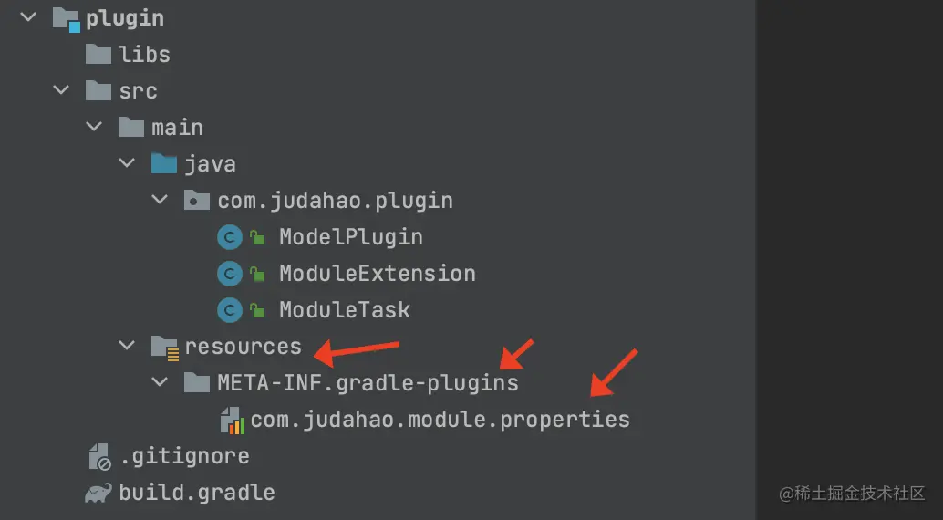
Task: Click the ModuleTask class icon
Action: (229, 310)
